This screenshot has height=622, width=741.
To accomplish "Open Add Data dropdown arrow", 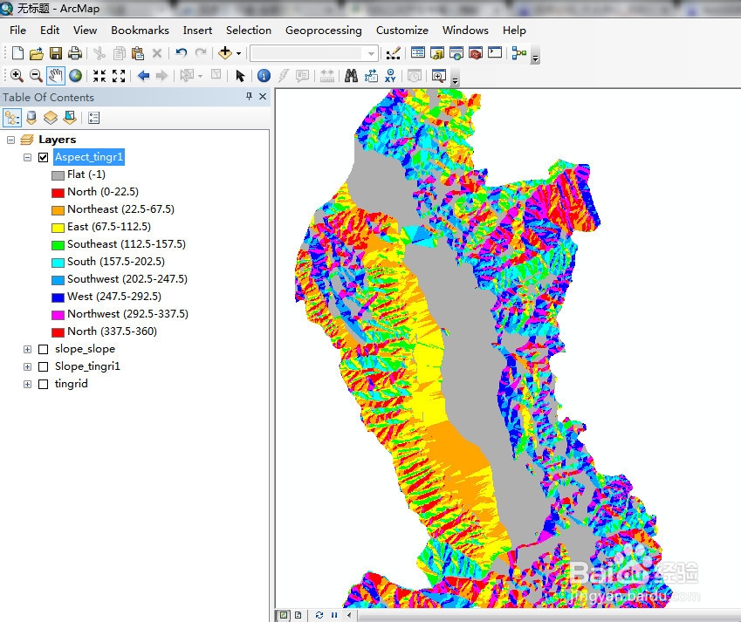I will [x=238, y=53].
